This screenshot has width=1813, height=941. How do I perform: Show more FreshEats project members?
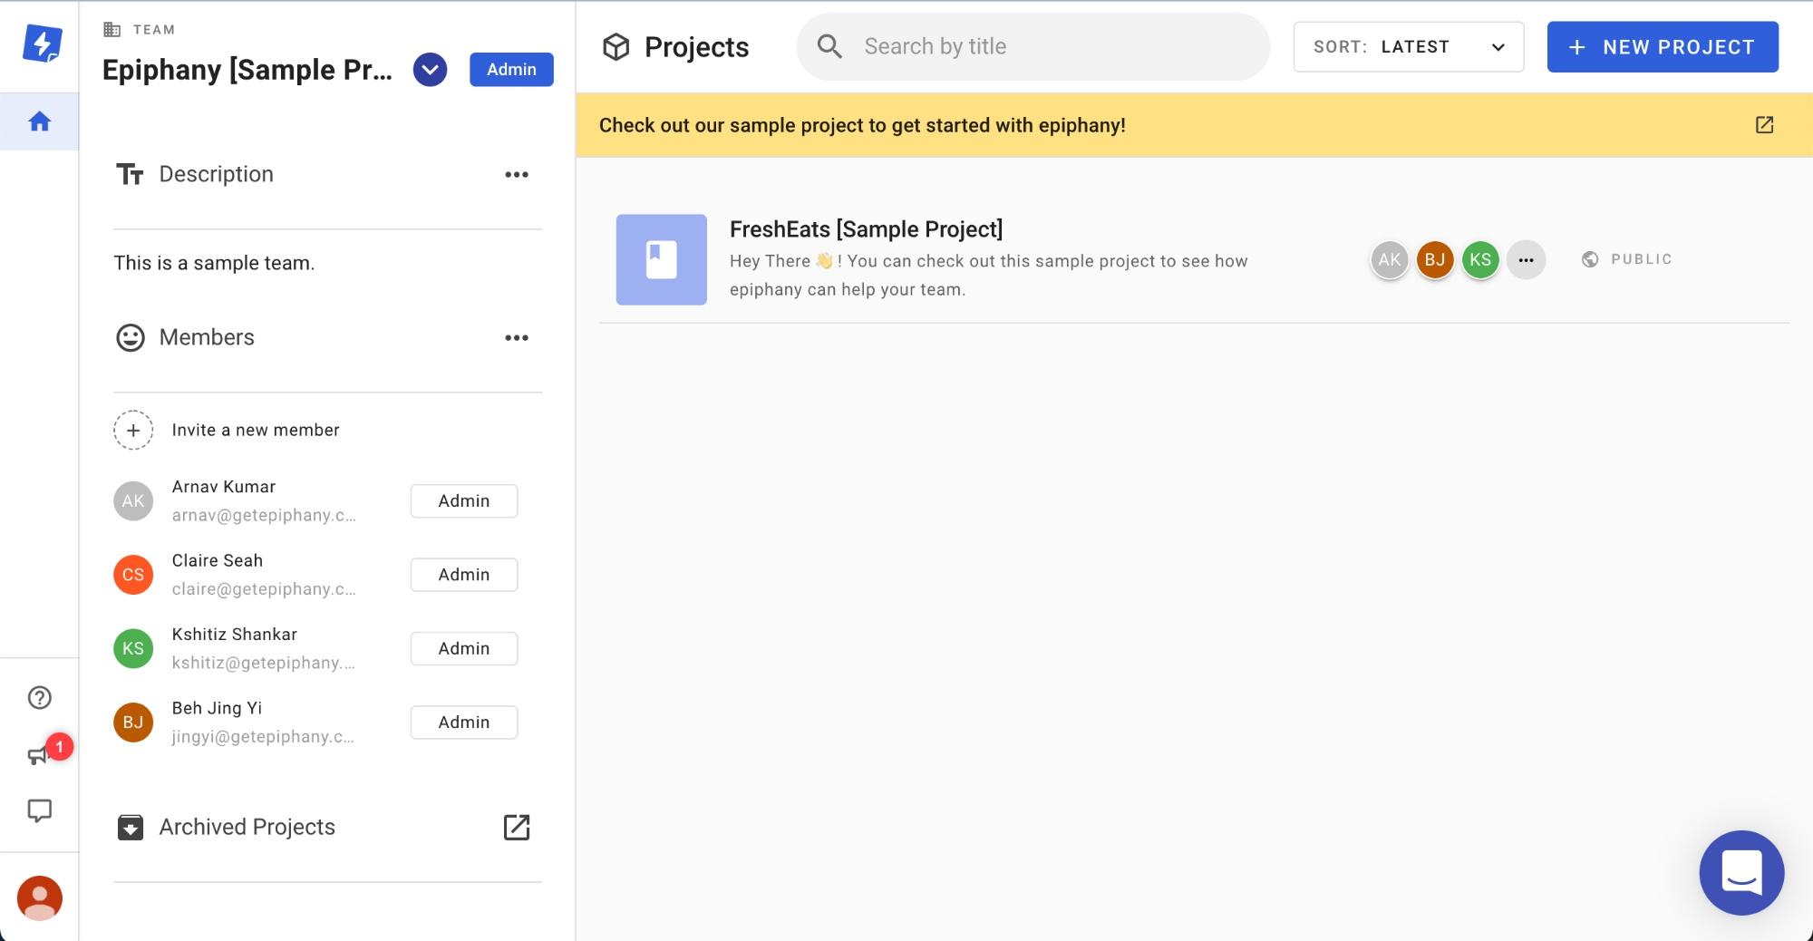pos(1526,260)
